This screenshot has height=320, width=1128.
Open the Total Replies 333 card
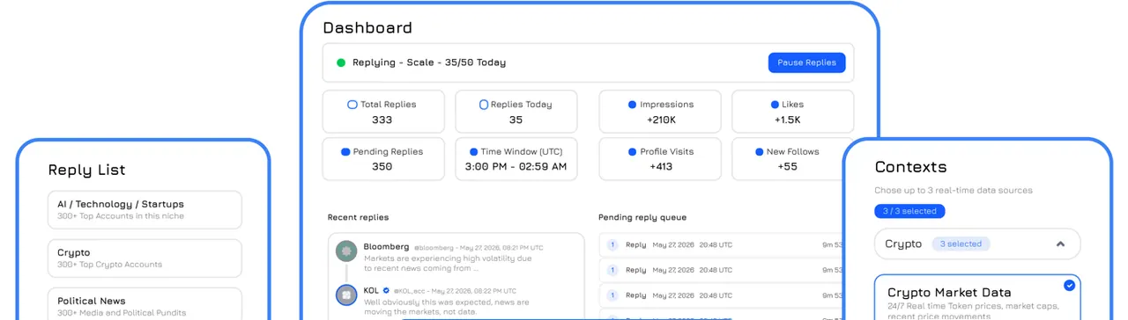(x=383, y=112)
